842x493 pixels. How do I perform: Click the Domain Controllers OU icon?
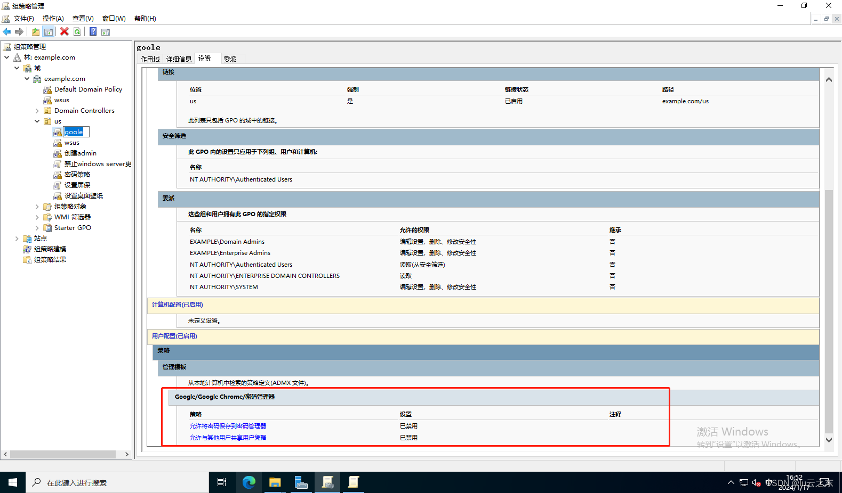tap(47, 111)
